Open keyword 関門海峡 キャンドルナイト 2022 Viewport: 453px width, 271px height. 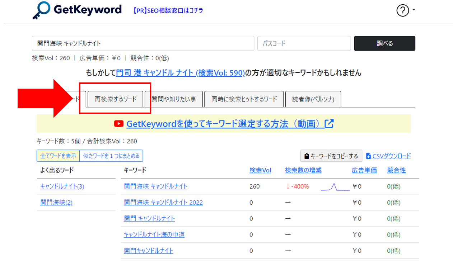[163, 203]
